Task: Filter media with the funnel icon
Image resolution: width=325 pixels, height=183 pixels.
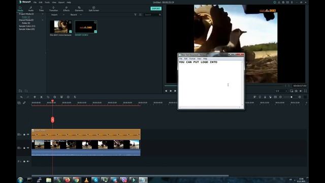Action: pyautogui.click(x=136, y=15)
